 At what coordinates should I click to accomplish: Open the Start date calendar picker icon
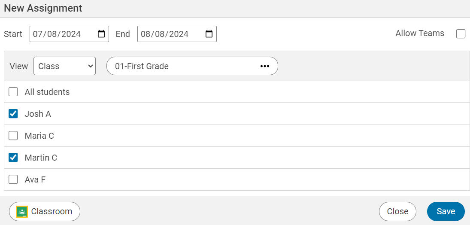(101, 34)
